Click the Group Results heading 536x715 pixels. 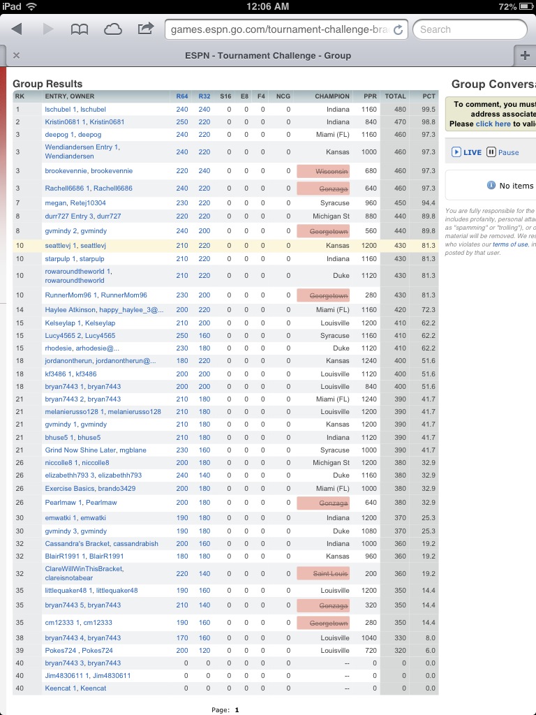[47, 84]
